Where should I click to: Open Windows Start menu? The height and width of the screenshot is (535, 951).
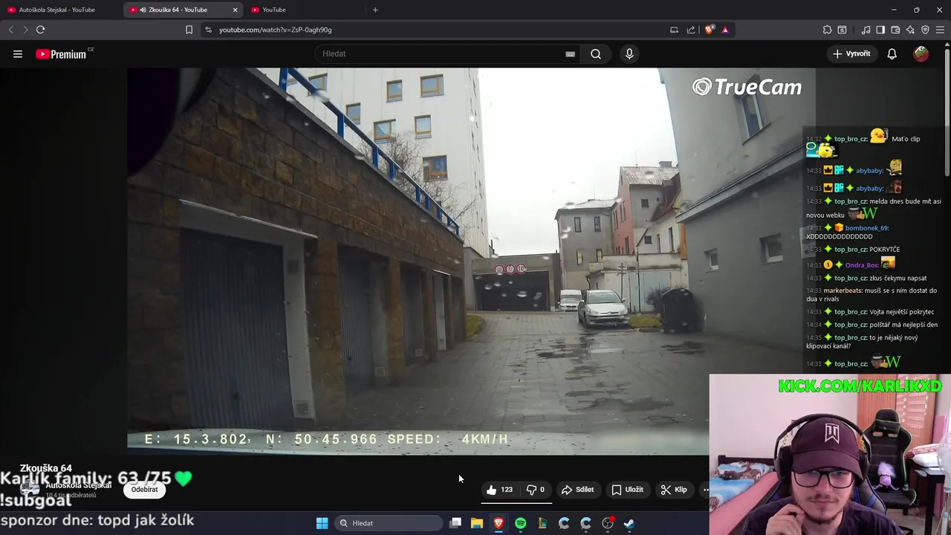[322, 523]
